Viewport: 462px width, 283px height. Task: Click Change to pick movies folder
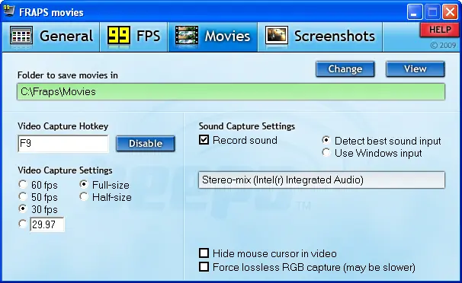345,69
